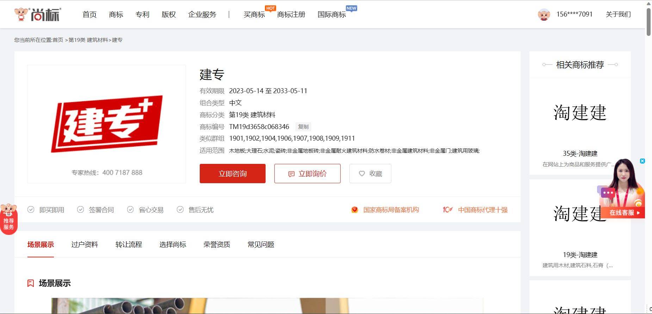Open the 商标 navigation menu
This screenshot has width=652, height=314.
(116, 14)
